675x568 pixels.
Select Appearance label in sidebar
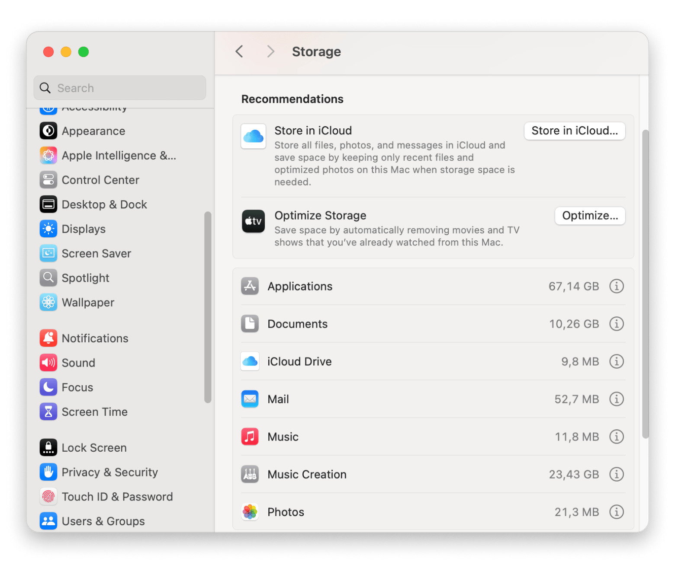93,131
